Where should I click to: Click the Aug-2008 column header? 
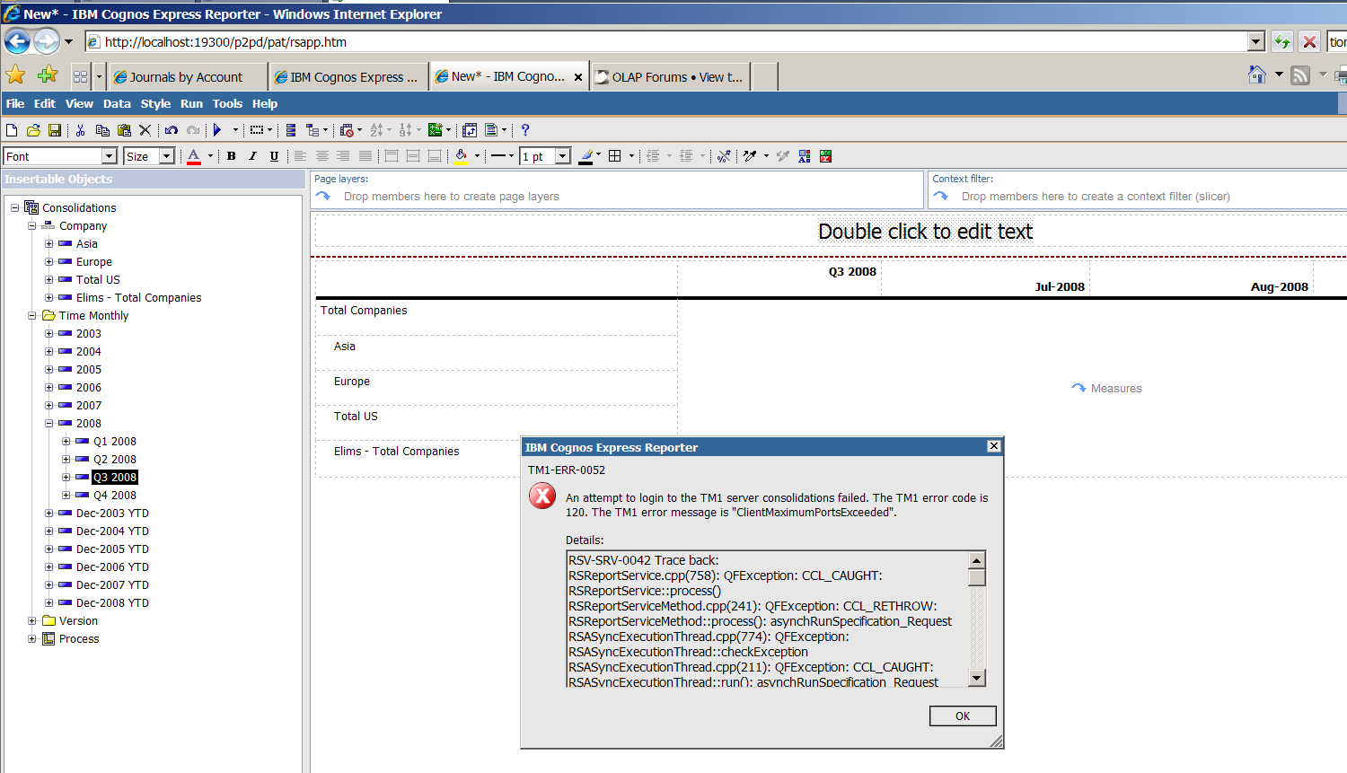click(1279, 287)
